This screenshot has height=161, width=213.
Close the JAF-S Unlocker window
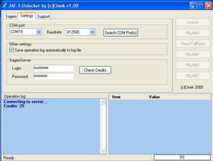(x=209, y=6)
